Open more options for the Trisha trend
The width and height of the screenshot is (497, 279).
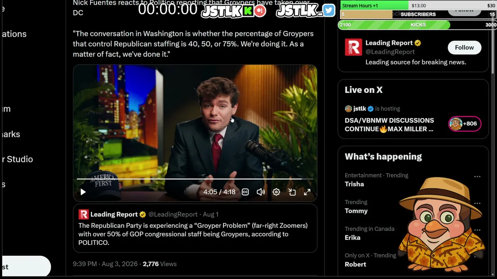(477, 176)
